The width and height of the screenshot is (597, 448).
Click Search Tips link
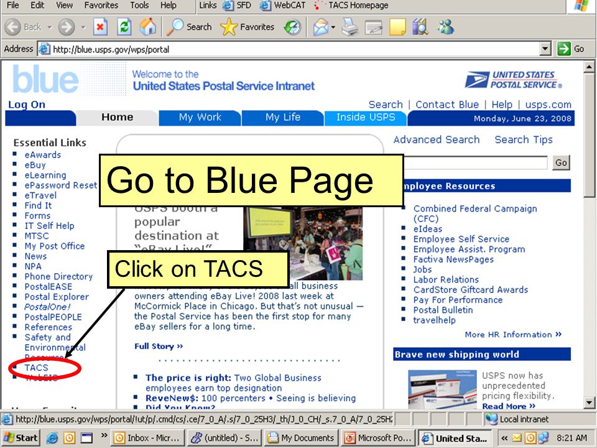(x=524, y=140)
